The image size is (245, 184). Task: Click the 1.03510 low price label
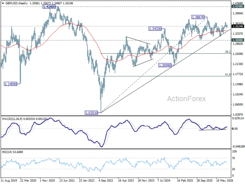coord(91,113)
